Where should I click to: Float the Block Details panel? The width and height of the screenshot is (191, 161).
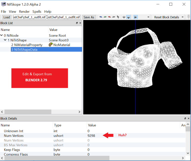(185, 118)
